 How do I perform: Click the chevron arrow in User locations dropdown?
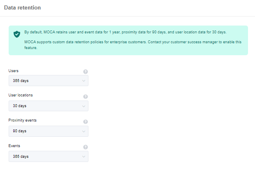coord(84,106)
